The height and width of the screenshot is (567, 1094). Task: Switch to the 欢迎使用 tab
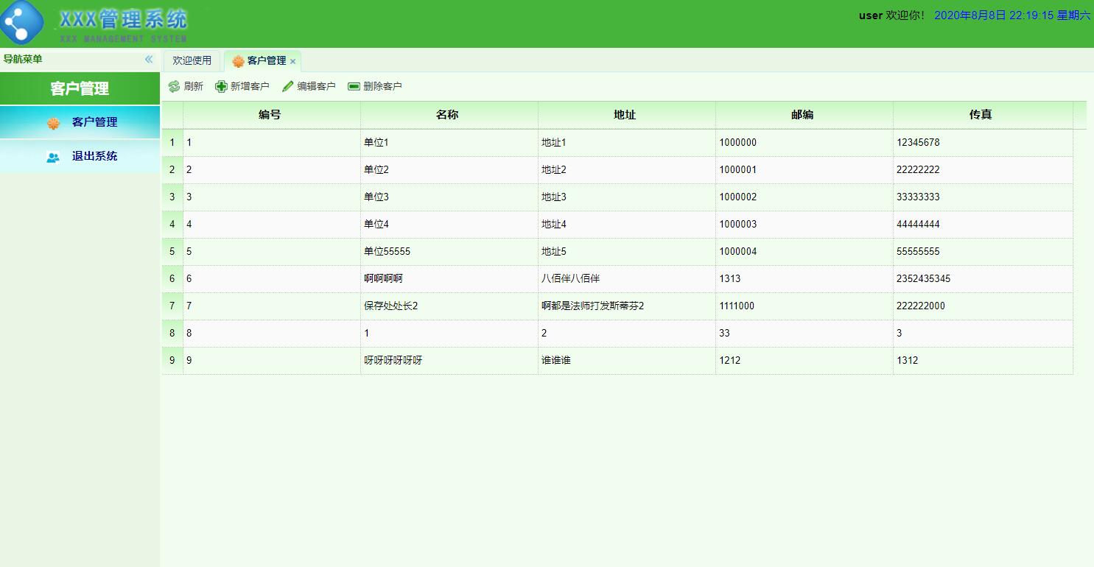click(191, 61)
